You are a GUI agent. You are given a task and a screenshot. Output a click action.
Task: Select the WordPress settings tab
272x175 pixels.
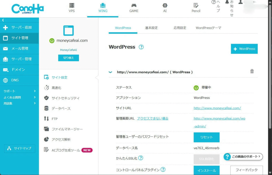[123, 28]
